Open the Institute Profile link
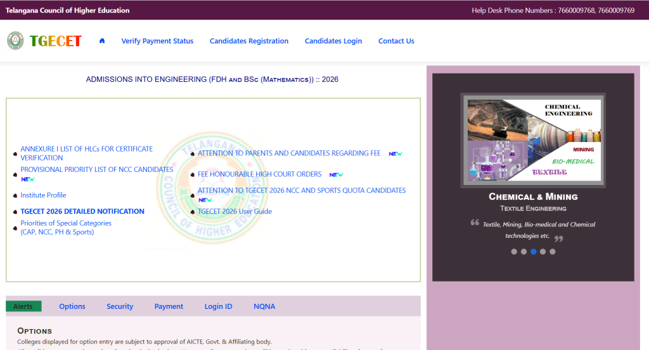 44,195
